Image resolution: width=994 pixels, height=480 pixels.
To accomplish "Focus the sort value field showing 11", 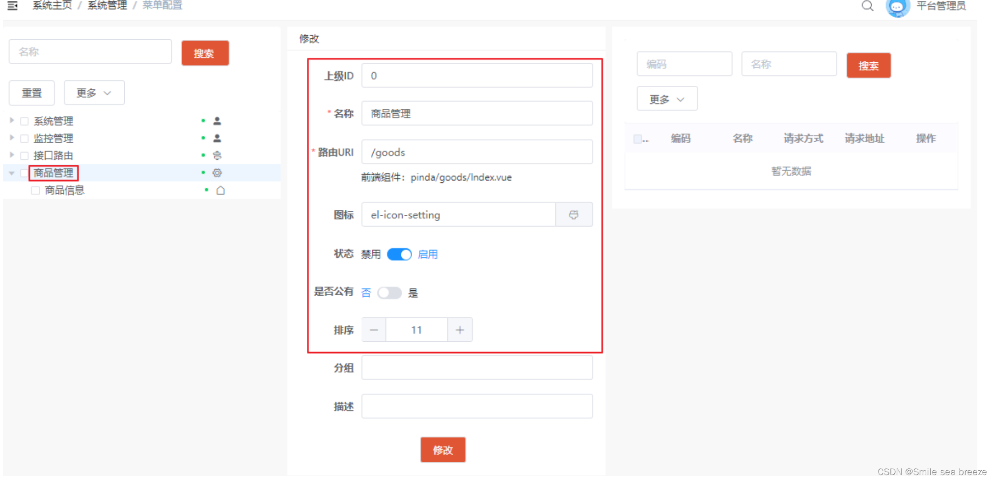I will (416, 330).
